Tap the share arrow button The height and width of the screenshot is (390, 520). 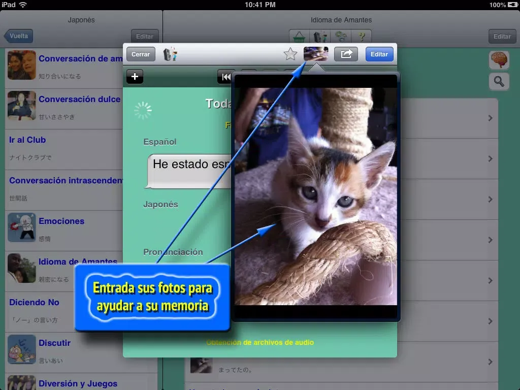346,54
